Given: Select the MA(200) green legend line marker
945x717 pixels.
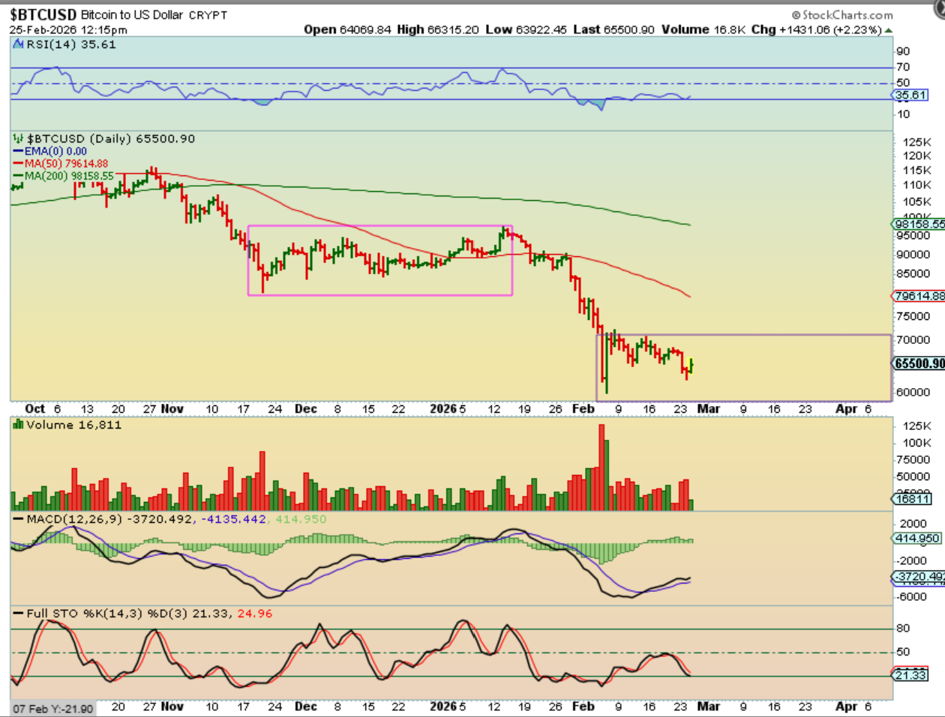Looking at the screenshot, I should (x=19, y=177).
